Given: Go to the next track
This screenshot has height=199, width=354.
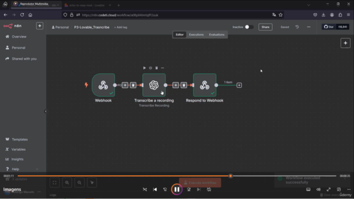Looking at the screenshot, I should coord(199,190).
